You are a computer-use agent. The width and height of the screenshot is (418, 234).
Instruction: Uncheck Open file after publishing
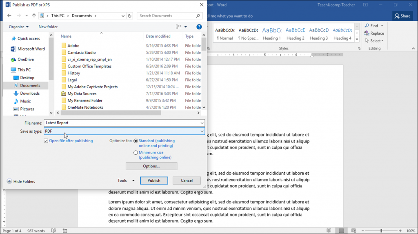(x=46, y=141)
